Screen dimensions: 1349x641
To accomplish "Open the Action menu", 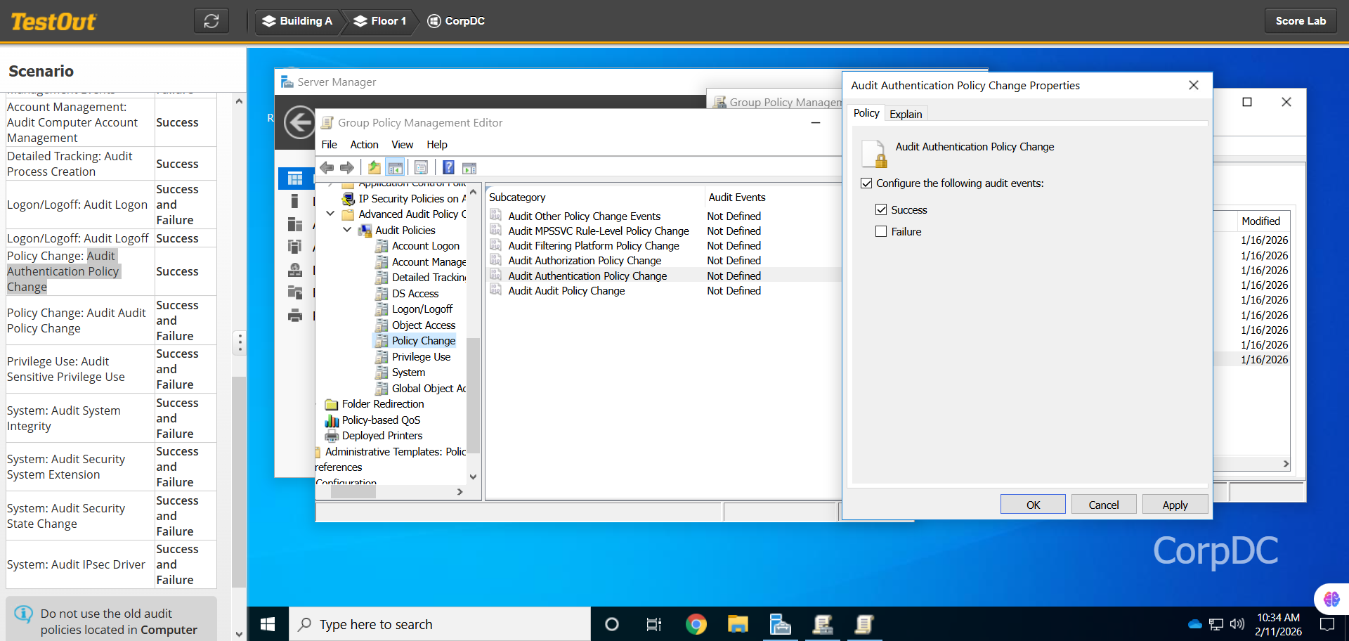I will [364, 145].
